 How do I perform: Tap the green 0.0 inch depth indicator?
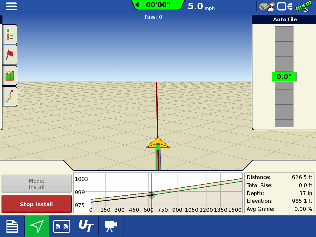[284, 77]
